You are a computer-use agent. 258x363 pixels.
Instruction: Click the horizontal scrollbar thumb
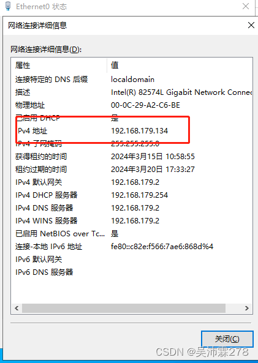[124, 308]
